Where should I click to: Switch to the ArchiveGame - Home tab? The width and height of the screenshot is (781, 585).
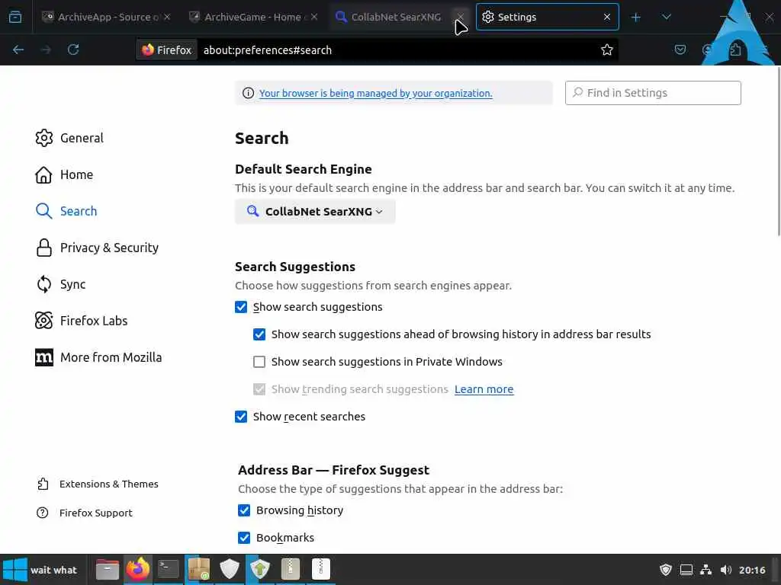253,17
